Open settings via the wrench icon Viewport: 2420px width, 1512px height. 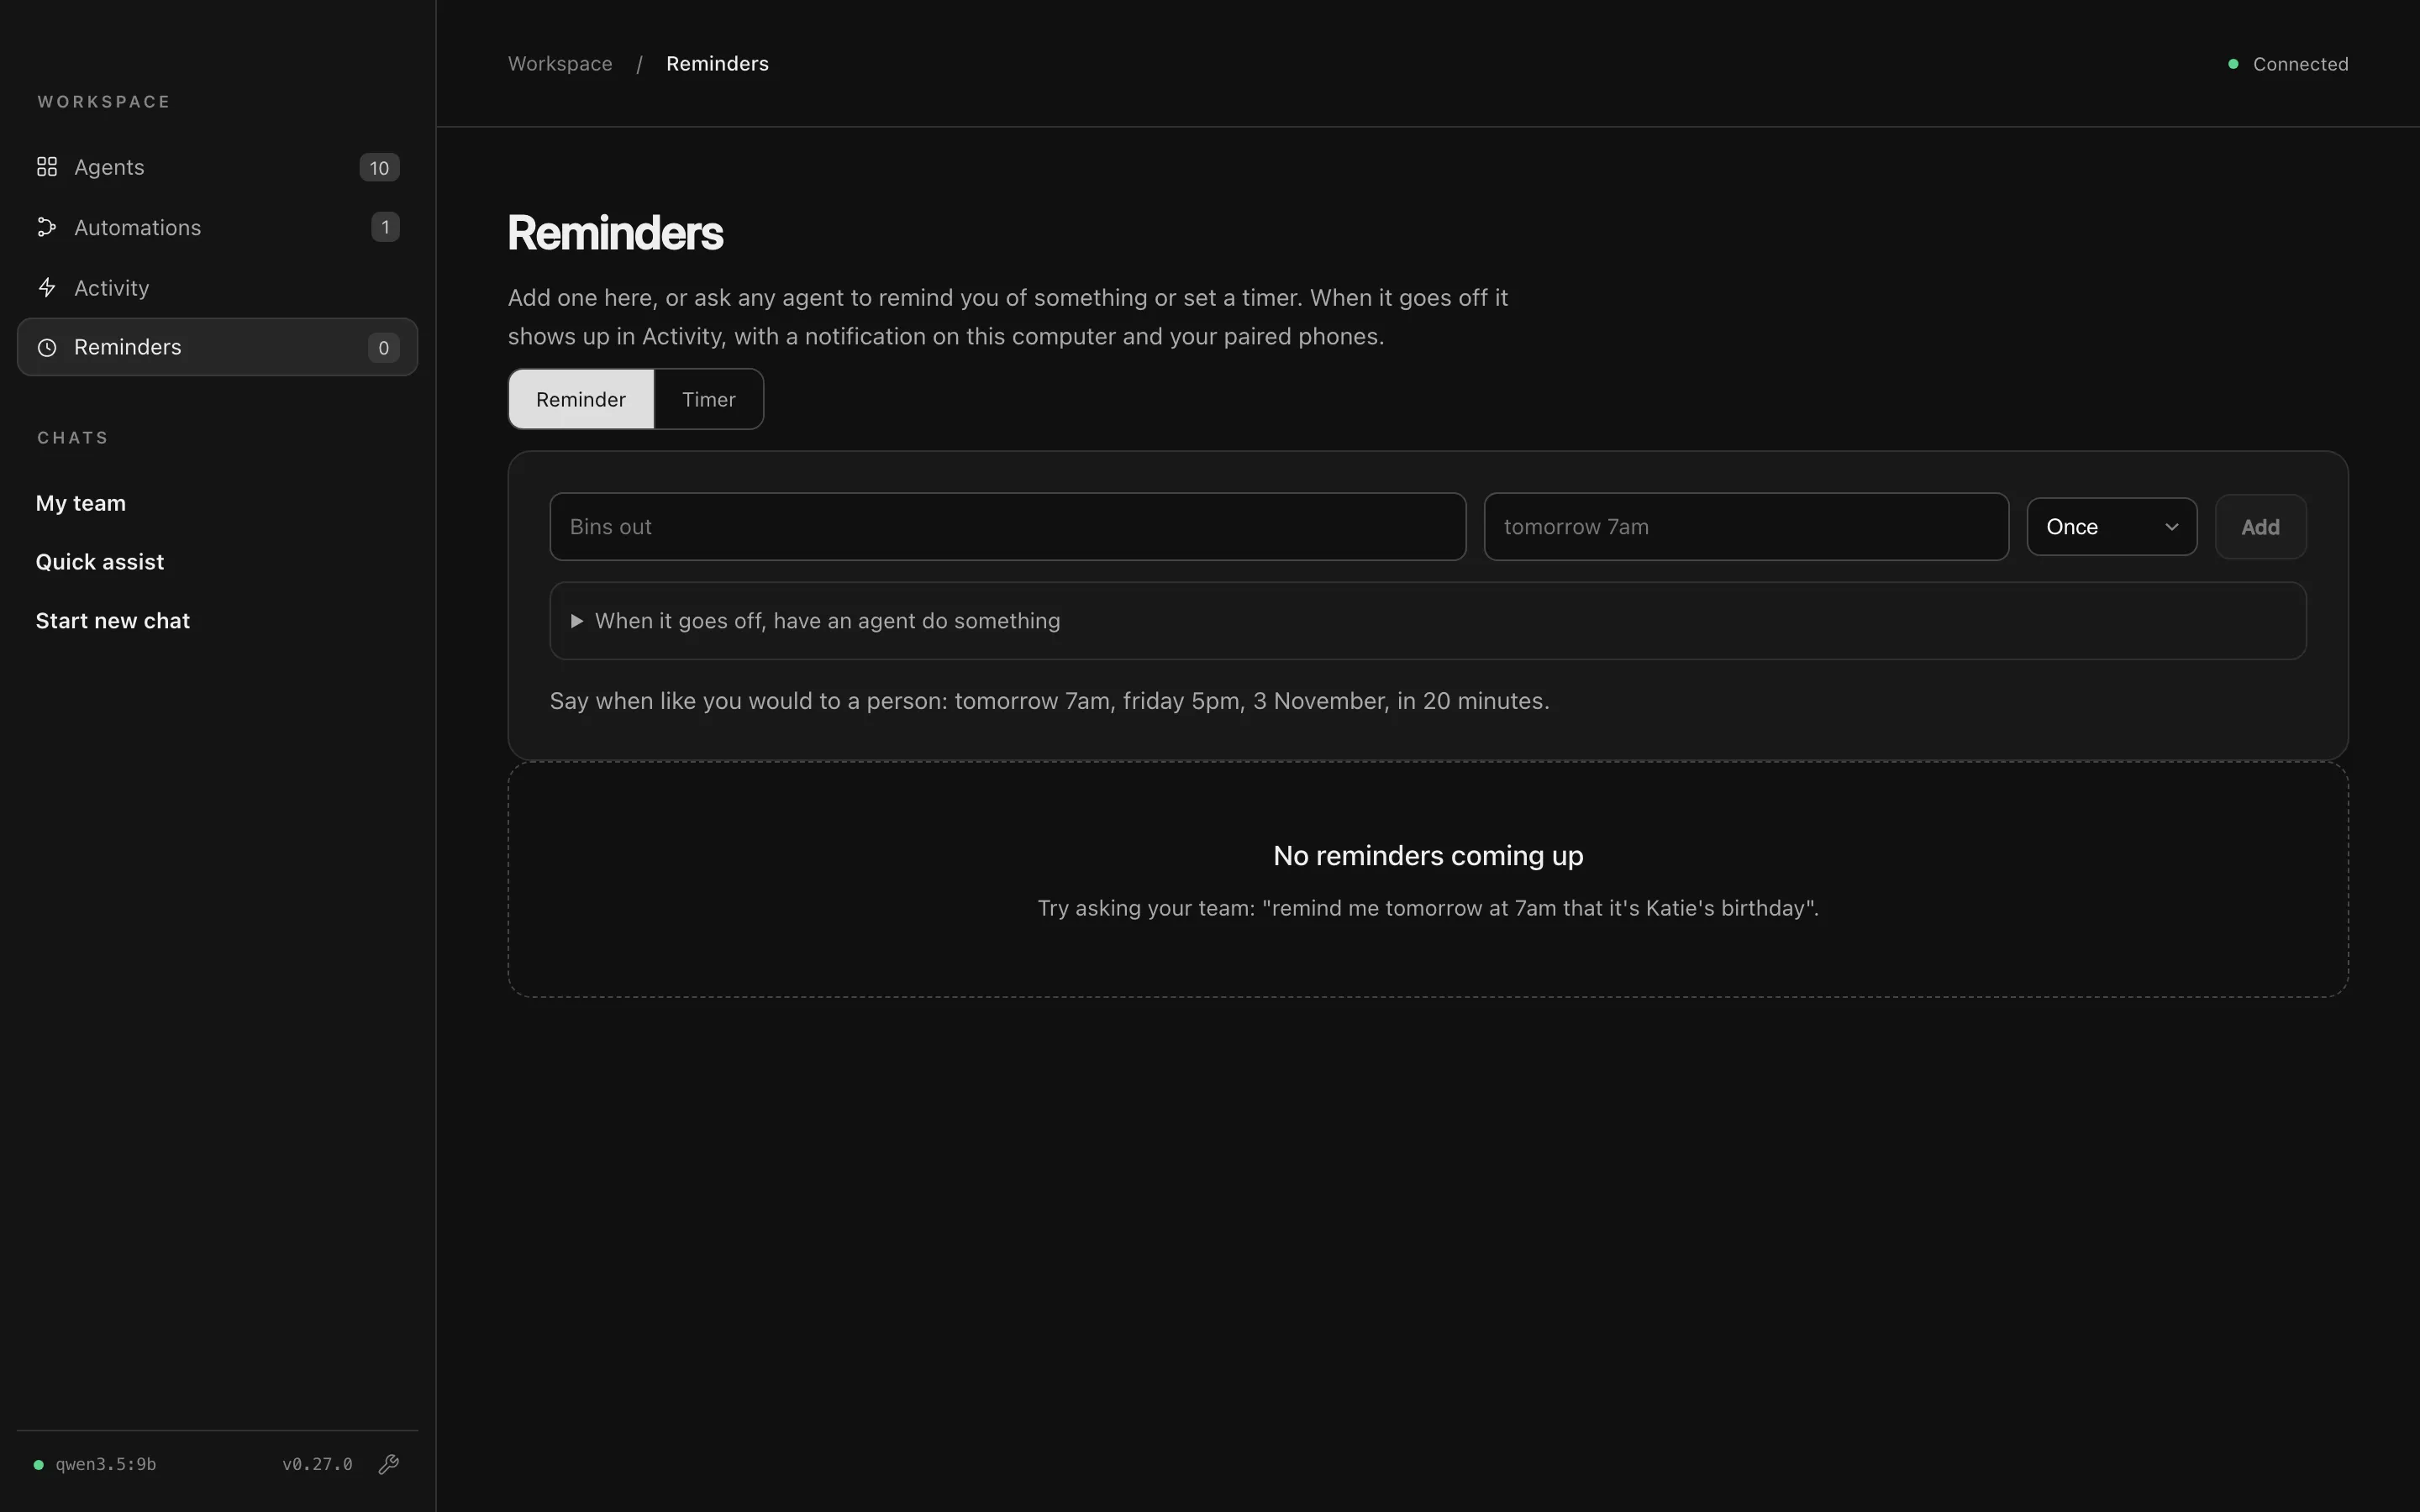pos(389,1464)
